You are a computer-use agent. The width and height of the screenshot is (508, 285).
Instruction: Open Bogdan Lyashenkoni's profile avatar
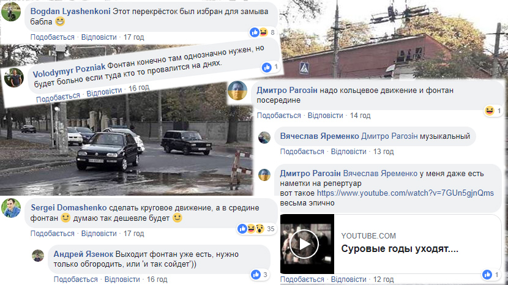(11, 12)
